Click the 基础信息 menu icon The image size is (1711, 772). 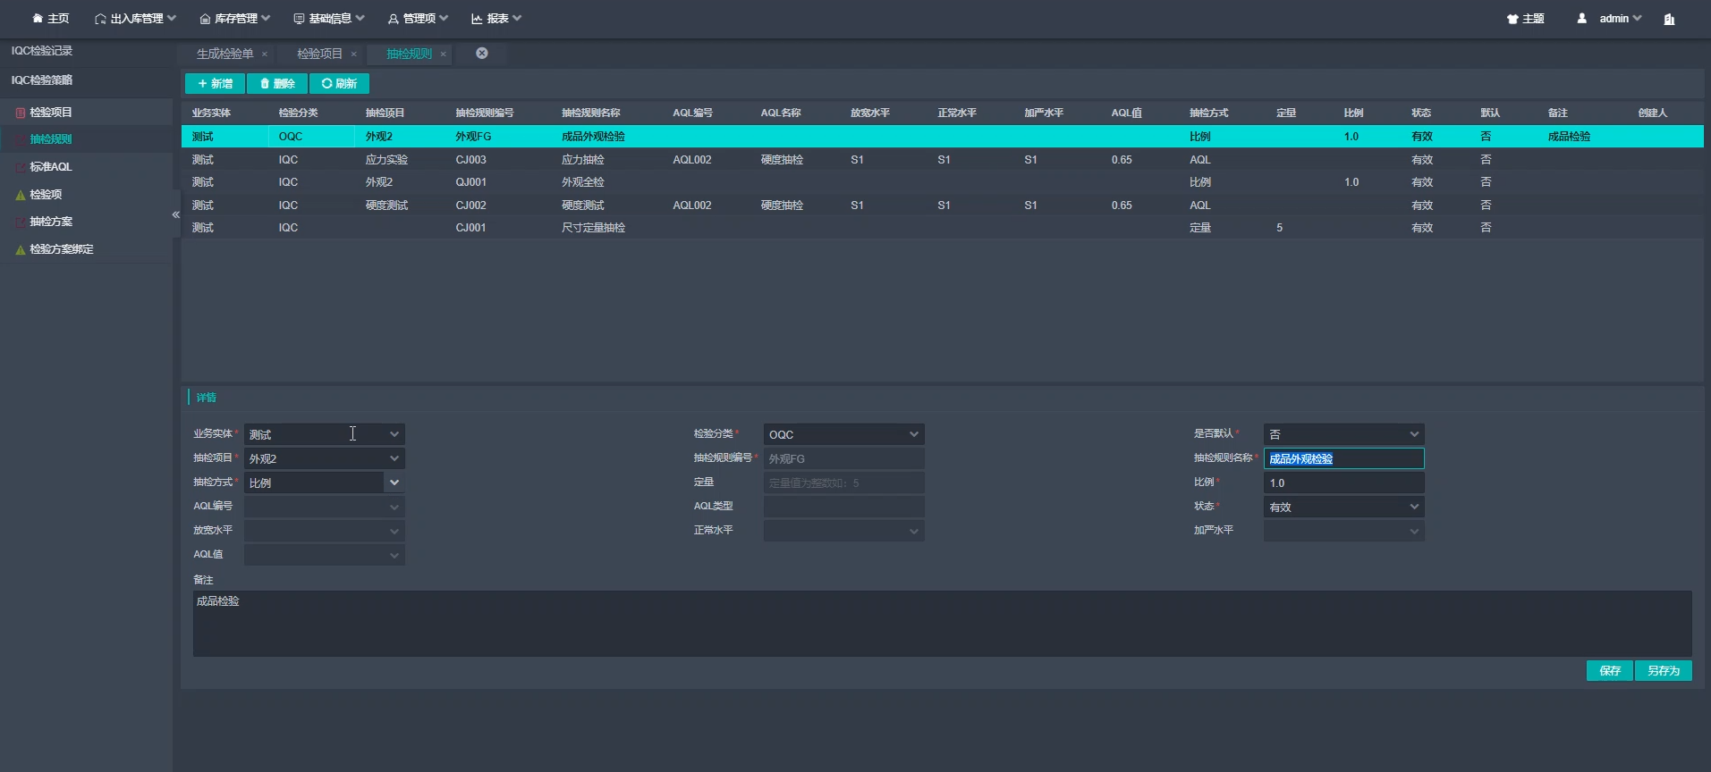click(299, 19)
